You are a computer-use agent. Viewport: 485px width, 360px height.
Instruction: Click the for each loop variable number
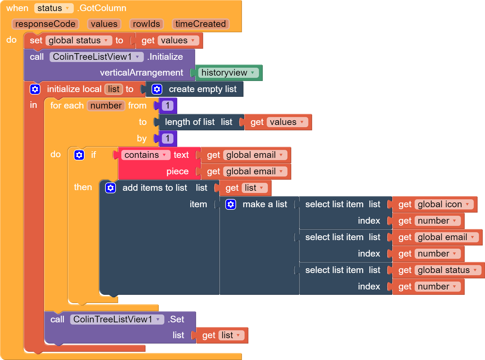point(106,106)
